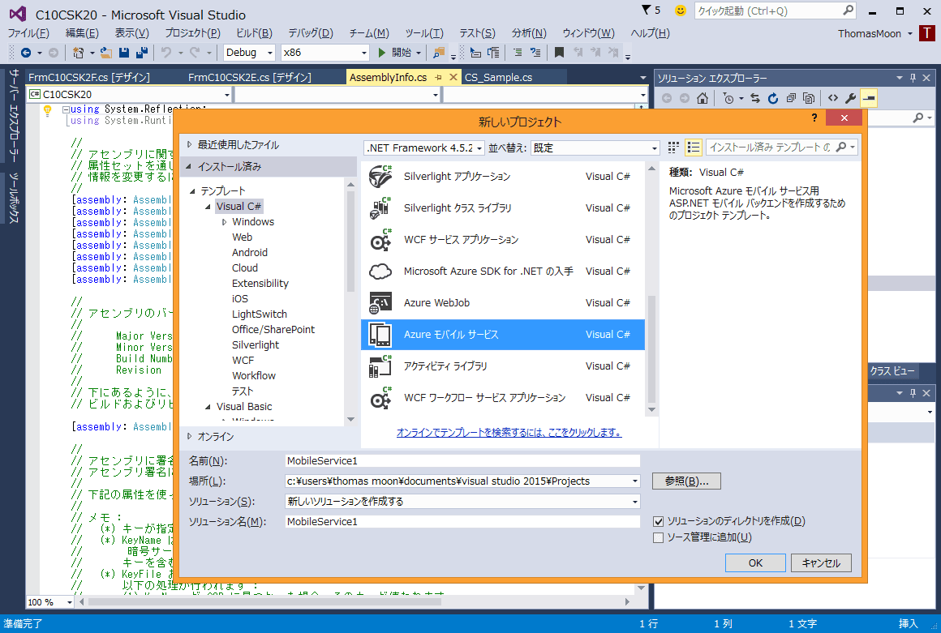Open the sort order dropdown

[x=595, y=148]
